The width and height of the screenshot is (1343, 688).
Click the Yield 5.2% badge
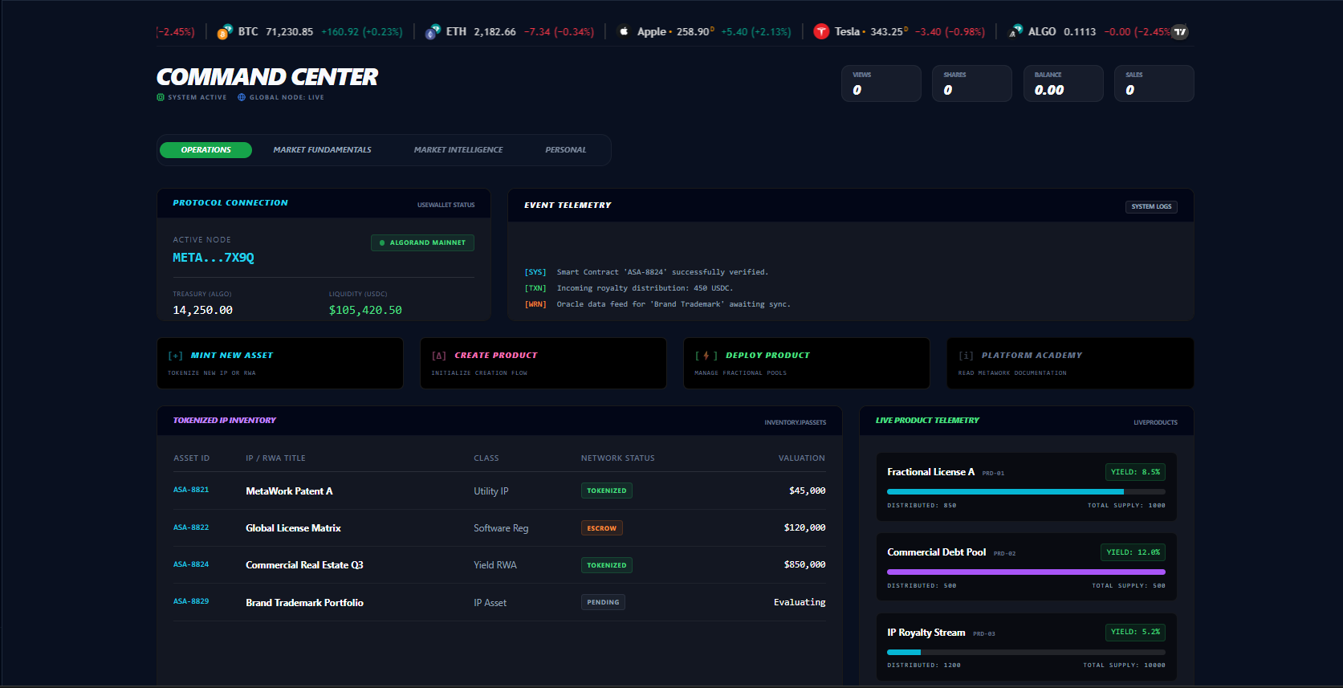(1135, 632)
